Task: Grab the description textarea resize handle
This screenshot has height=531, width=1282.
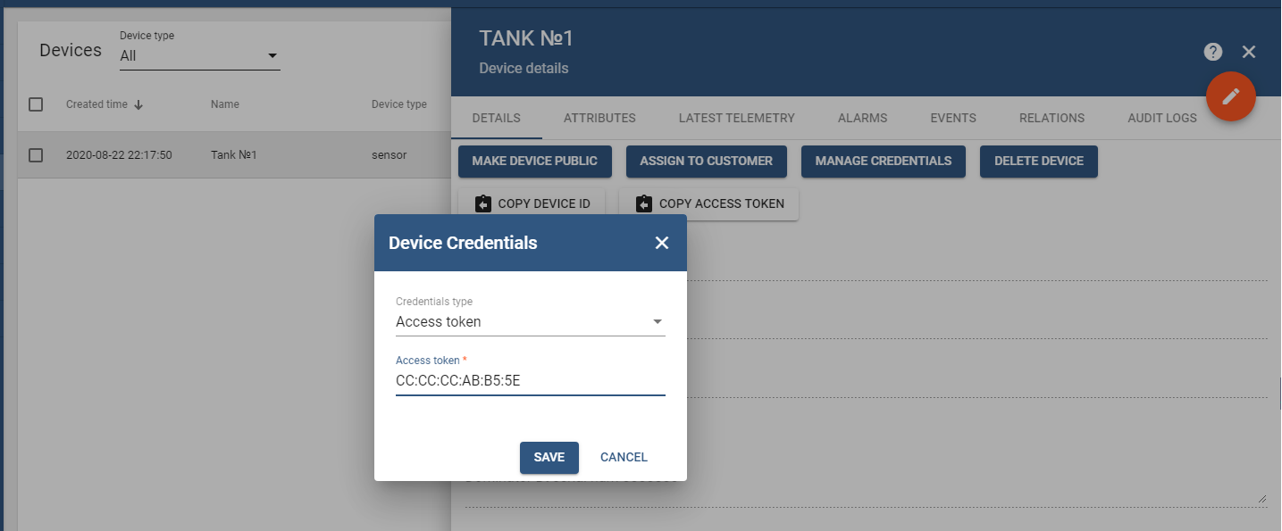Action: [x=1262, y=499]
